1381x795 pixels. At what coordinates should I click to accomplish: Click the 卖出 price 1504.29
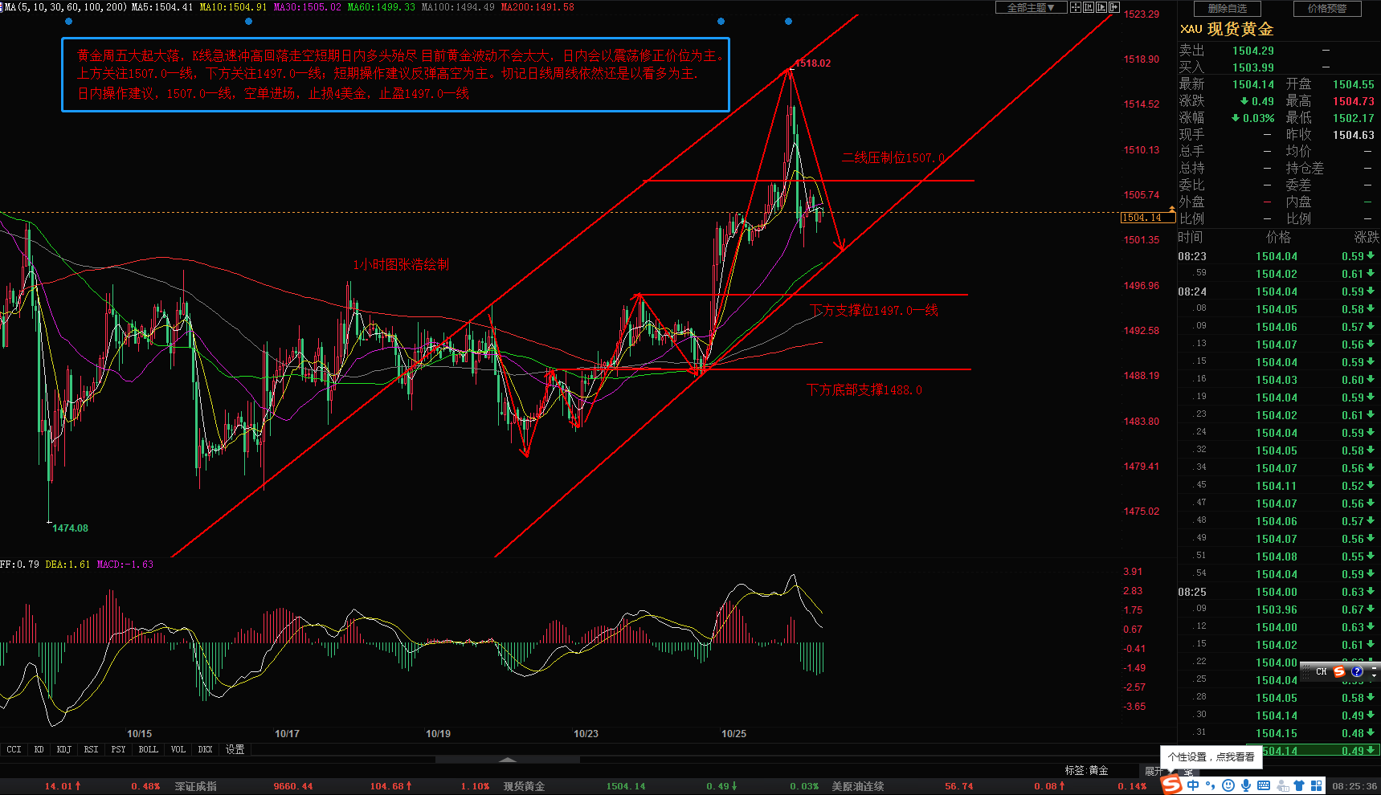click(x=1253, y=51)
